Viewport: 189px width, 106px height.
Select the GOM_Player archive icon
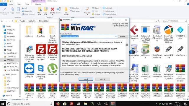click(x=122, y=88)
